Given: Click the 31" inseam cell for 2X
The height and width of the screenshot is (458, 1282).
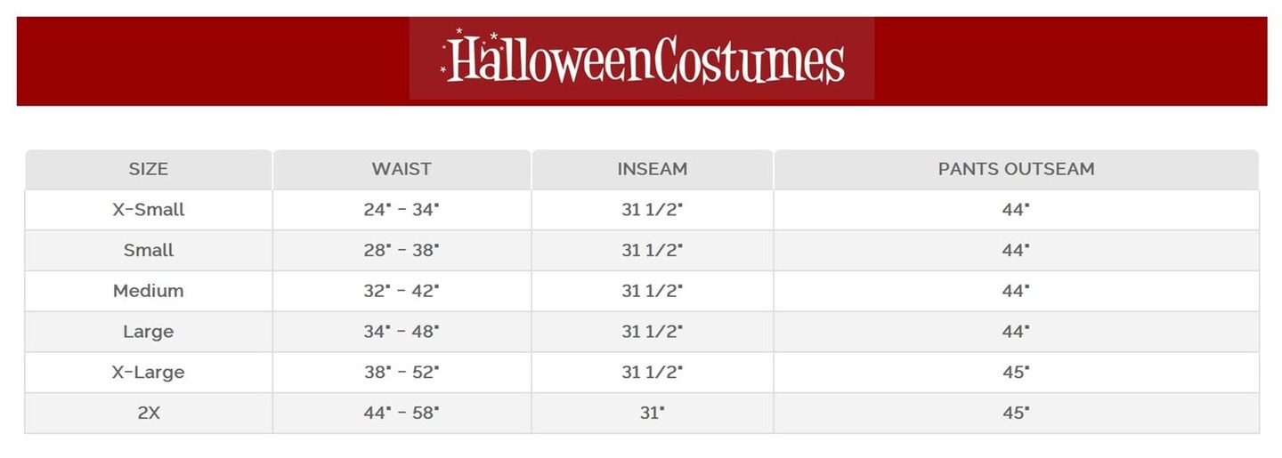Looking at the screenshot, I should (x=652, y=414).
